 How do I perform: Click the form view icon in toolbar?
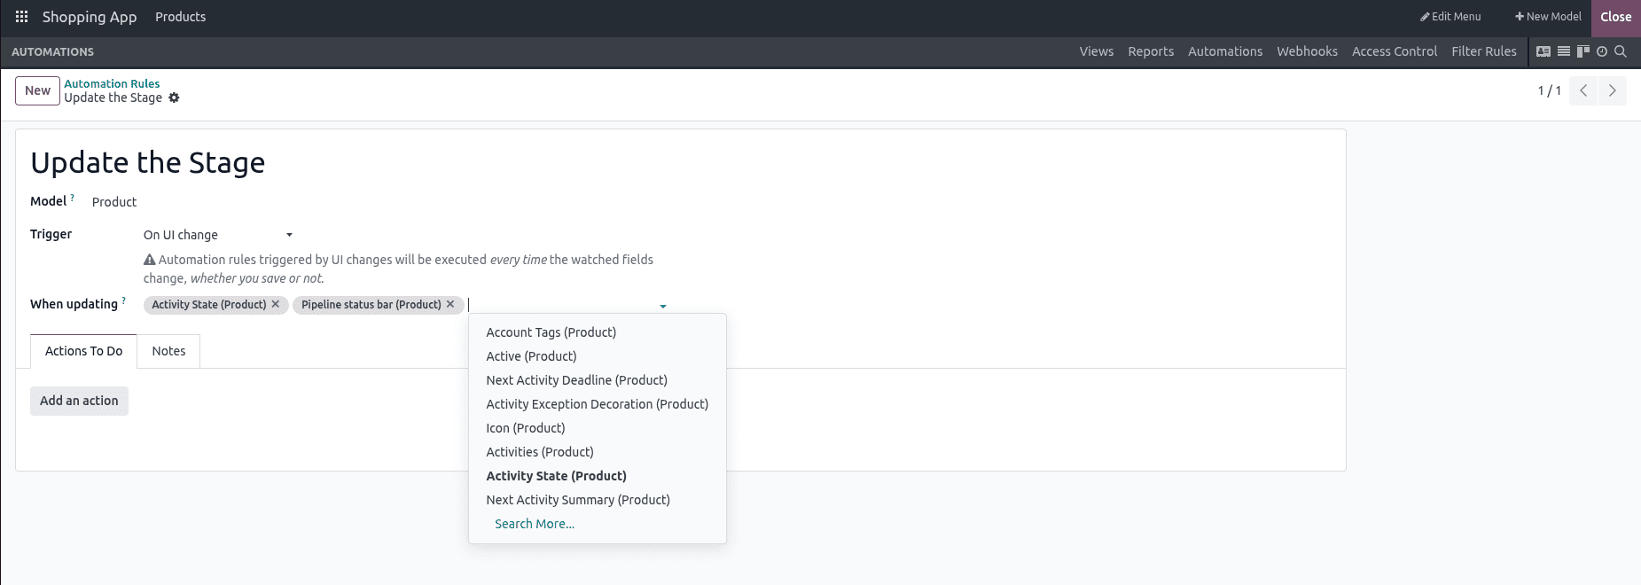coord(1543,51)
